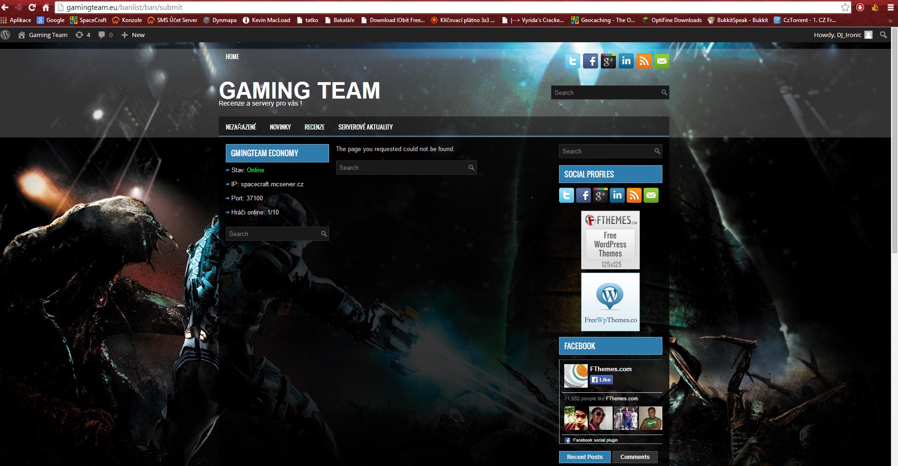
Task: Click the FreeWpThemes.co banner
Action: coord(610,302)
